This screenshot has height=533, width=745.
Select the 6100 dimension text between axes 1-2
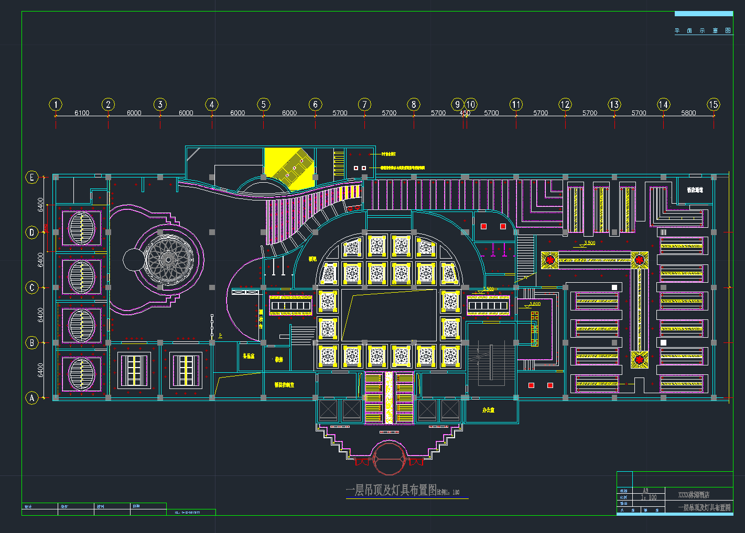(x=82, y=113)
